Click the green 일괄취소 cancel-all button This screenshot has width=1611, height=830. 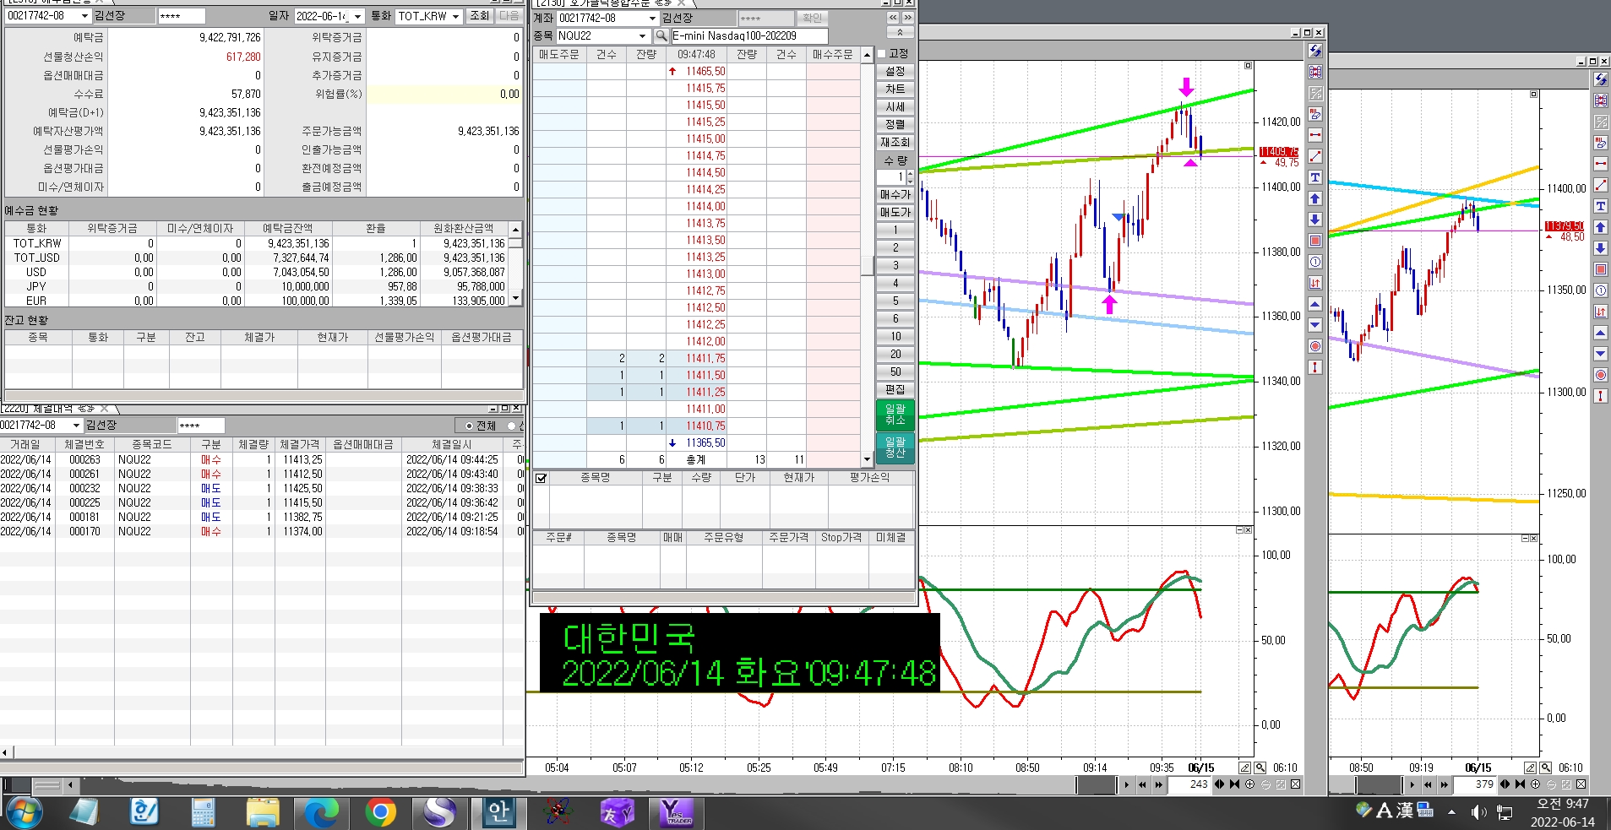895,415
